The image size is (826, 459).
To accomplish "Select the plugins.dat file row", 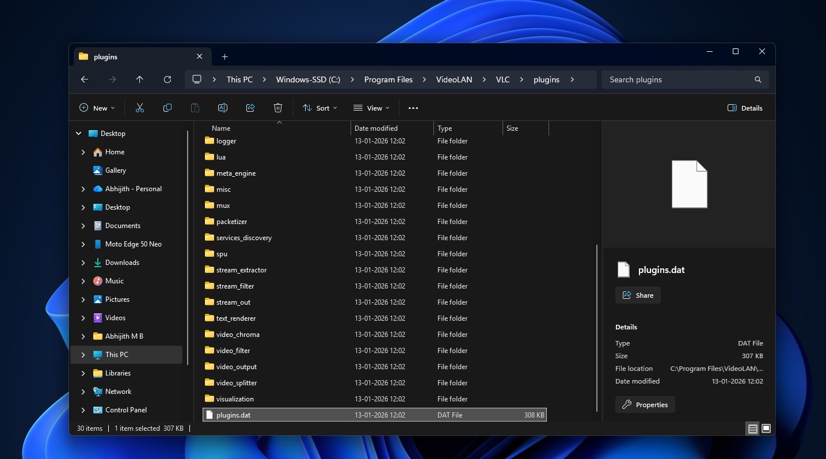I will tap(375, 415).
